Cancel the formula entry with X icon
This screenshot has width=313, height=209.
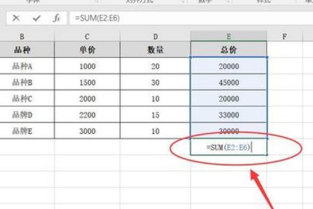pyautogui.click(x=16, y=18)
